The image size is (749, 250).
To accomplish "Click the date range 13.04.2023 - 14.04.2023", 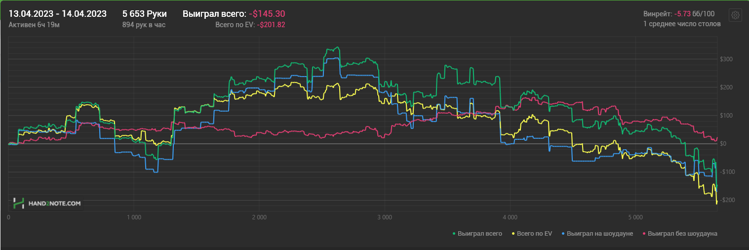I will tap(58, 14).
